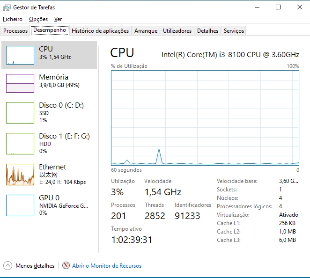Click the Cache L1 256 KB value
310x278 pixels.
[287, 223]
